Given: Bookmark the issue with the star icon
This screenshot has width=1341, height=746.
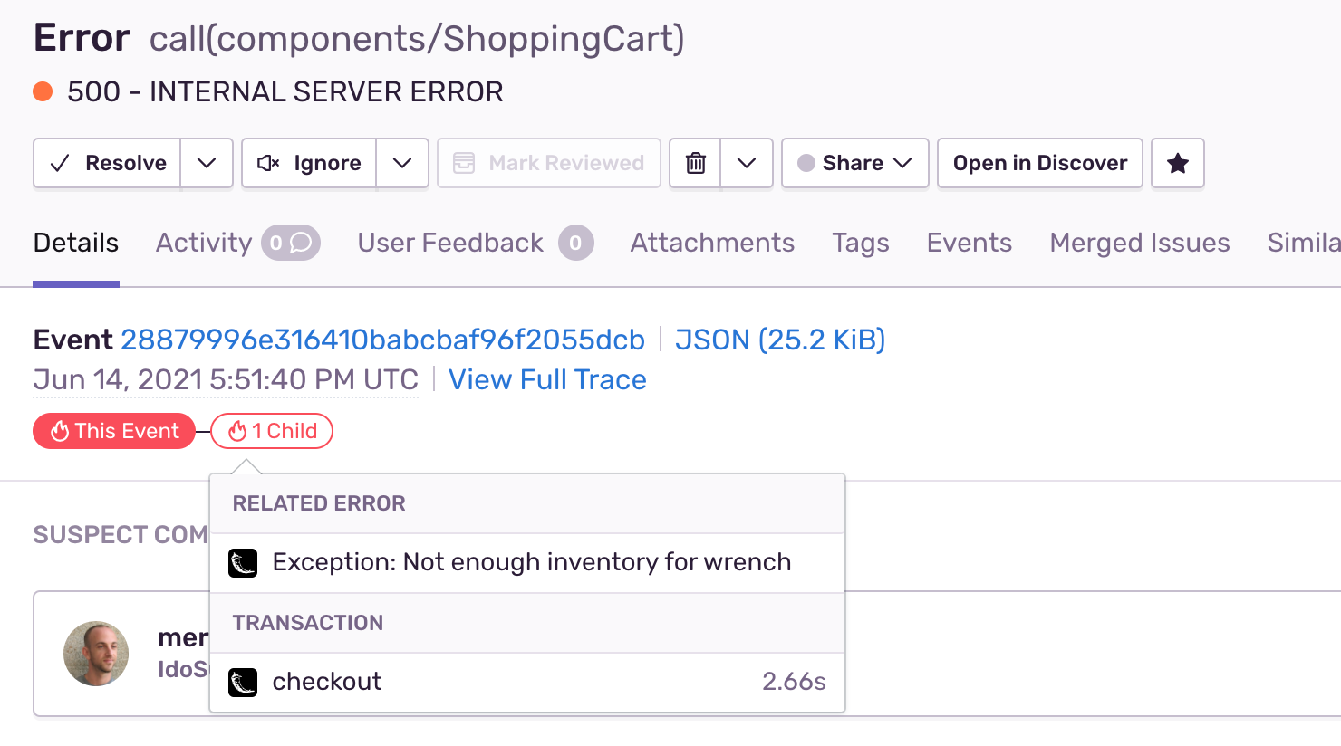Looking at the screenshot, I should pyautogui.click(x=1177, y=163).
